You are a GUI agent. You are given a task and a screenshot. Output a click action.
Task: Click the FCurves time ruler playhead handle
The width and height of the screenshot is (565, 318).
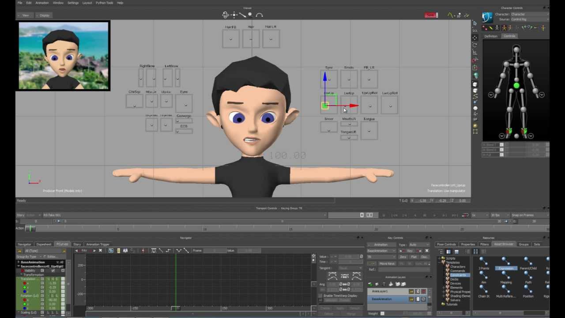175,308
